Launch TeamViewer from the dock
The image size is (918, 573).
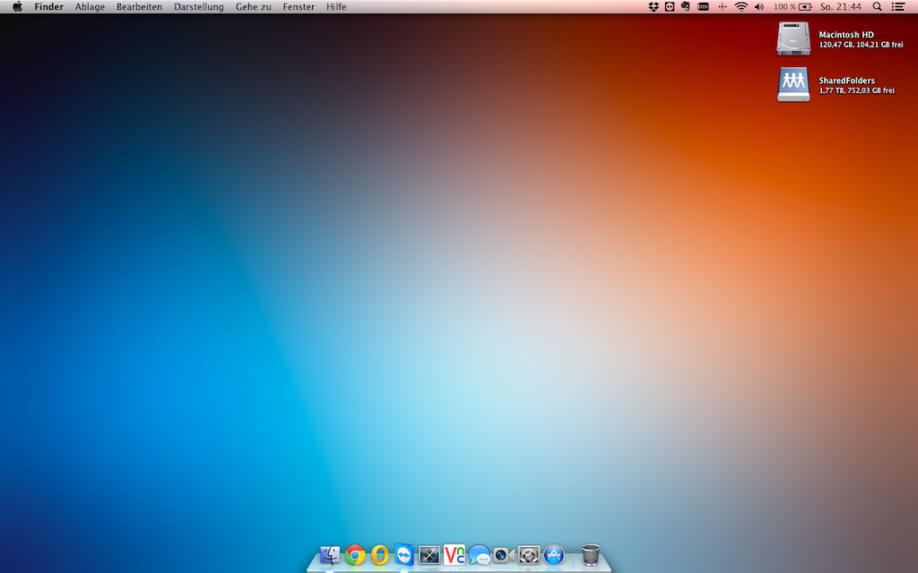point(404,555)
